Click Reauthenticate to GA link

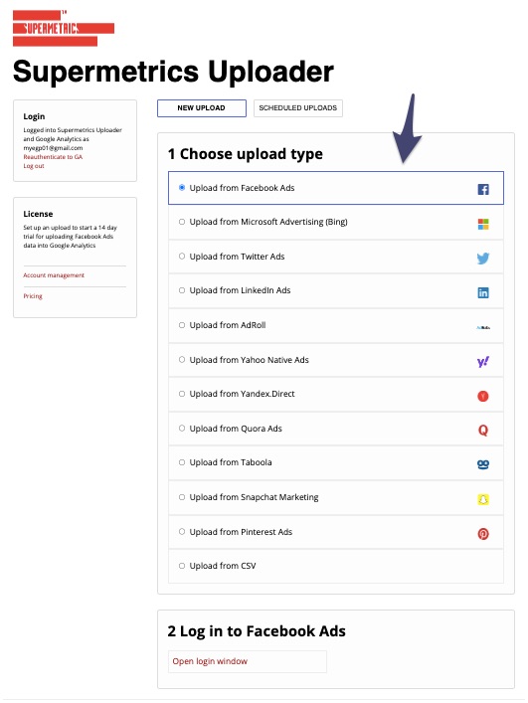click(x=53, y=157)
